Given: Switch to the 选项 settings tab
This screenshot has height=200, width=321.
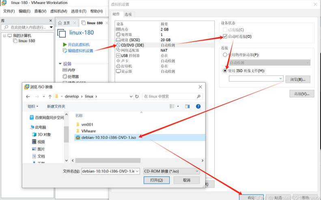Looking at the screenshot, I should pos(128,14).
